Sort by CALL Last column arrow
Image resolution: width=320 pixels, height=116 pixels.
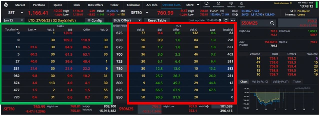tap(35, 30)
